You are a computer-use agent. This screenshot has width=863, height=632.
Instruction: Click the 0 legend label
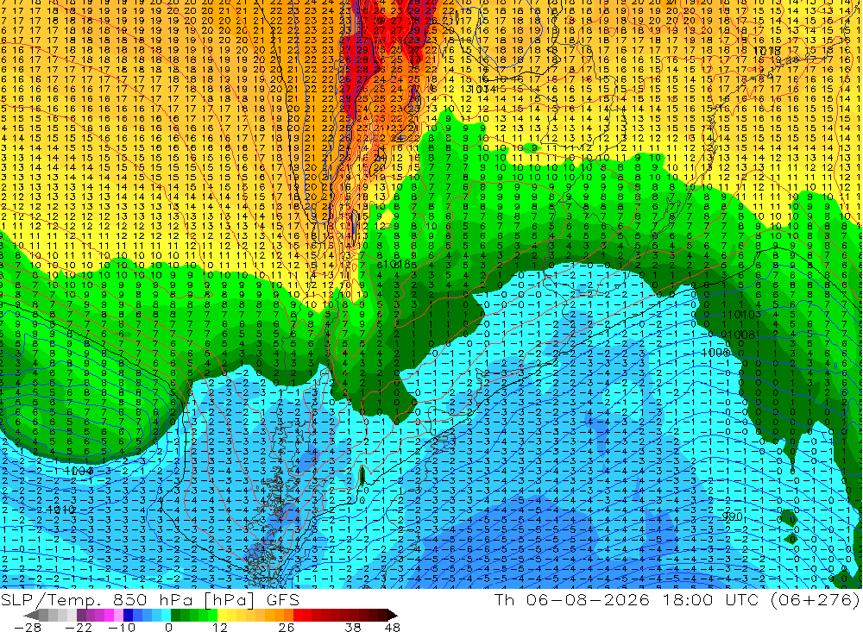coord(168,628)
